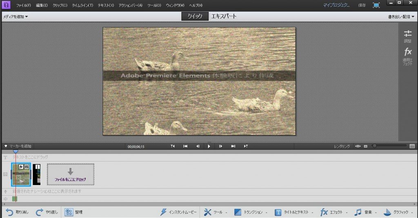Click the timeline scroll left arrow
This screenshot has height=218, width=418.
point(4,204)
